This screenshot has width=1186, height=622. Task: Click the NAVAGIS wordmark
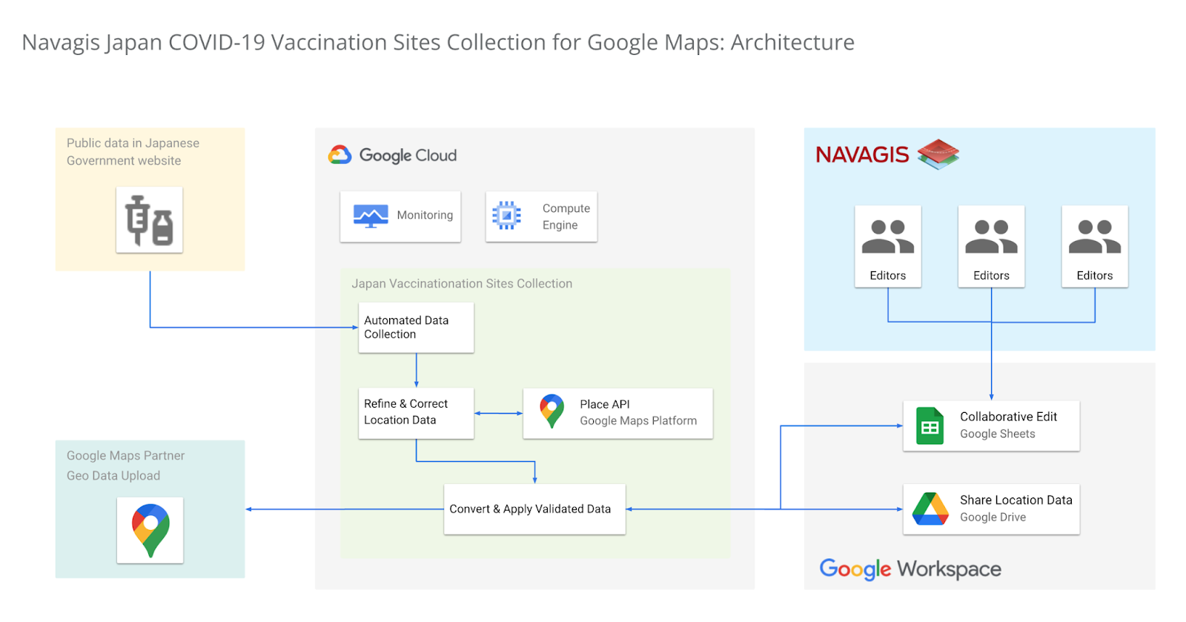(862, 154)
